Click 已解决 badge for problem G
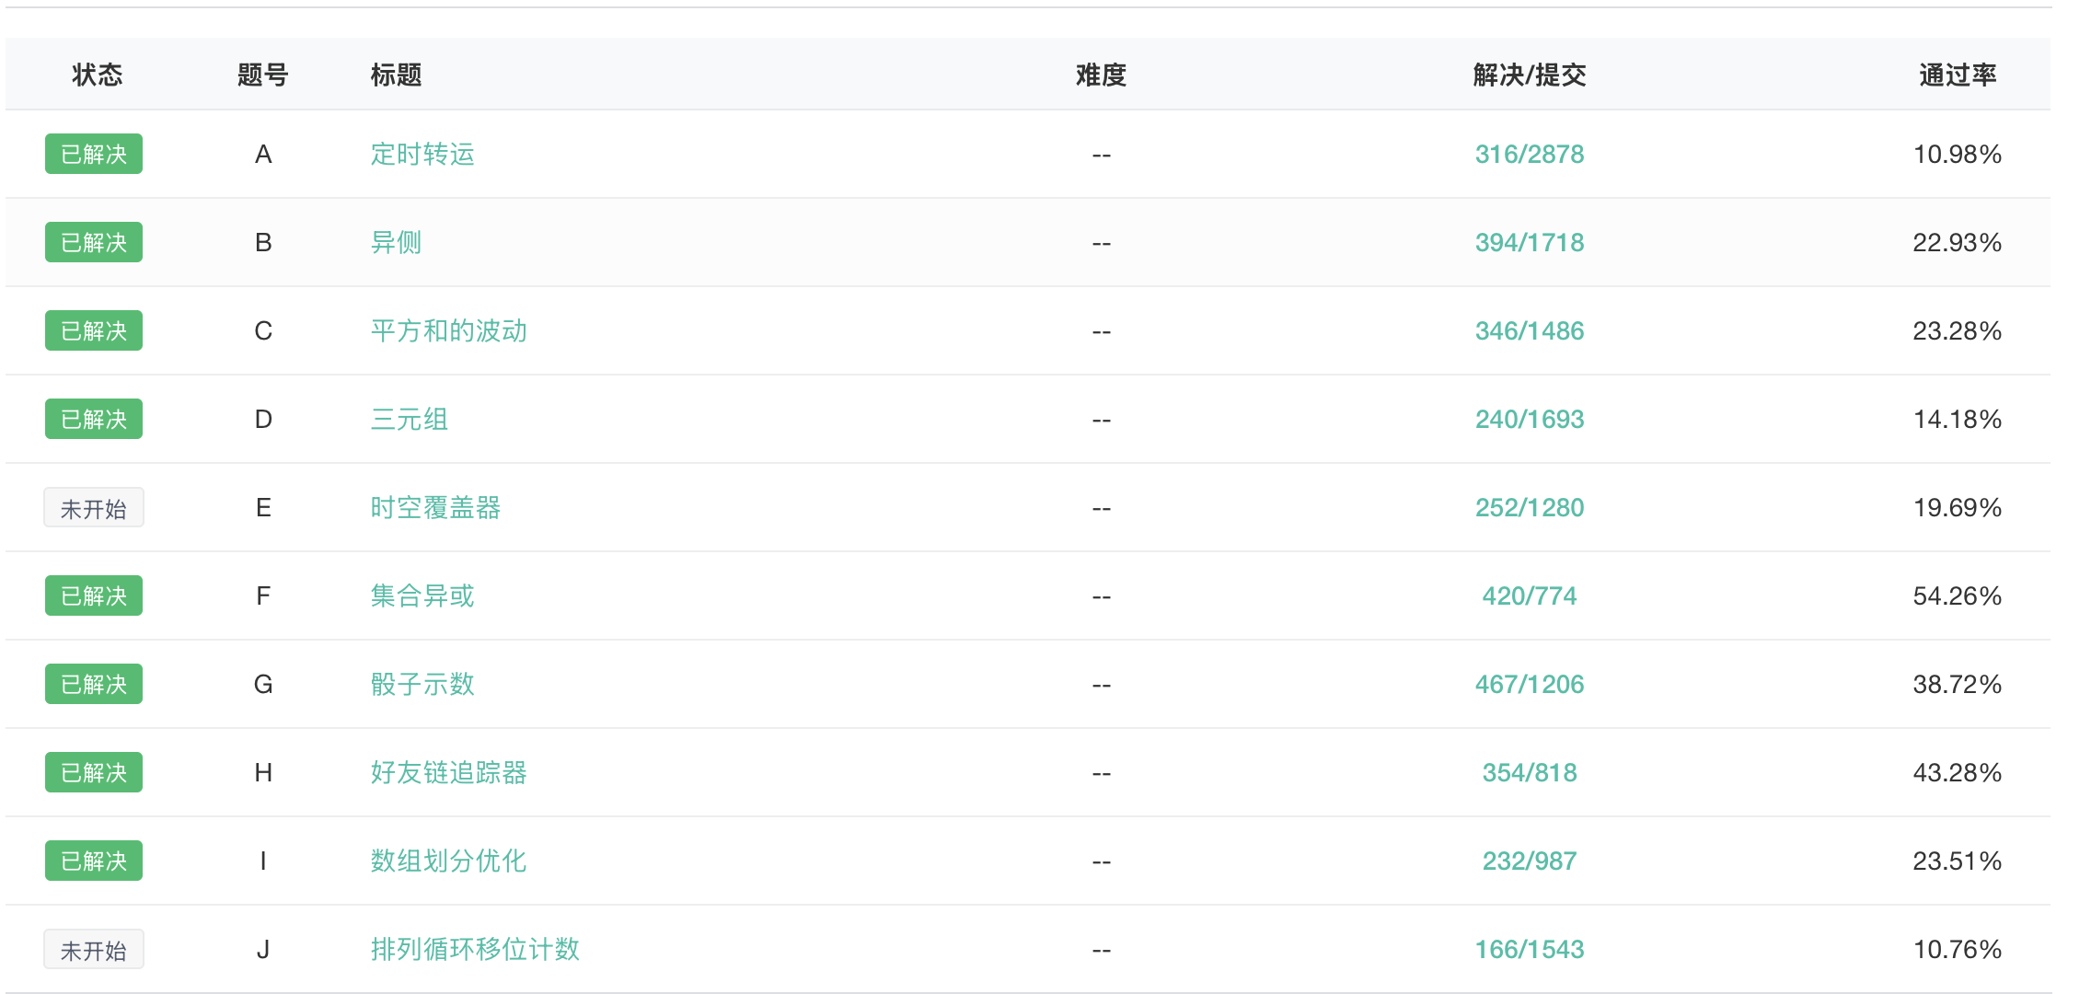 point(94,684)
